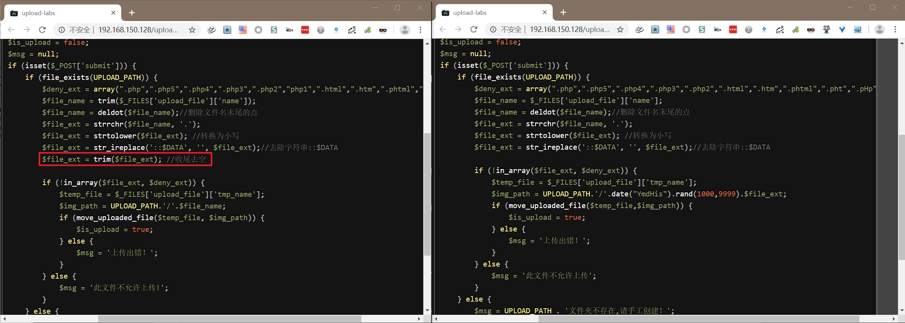Image resolution: width=905 pixels, height=323 pixels.
Task: Click the '文件夹不存在,请手工创建!' line in right window
Action: [x=574, y=311]
